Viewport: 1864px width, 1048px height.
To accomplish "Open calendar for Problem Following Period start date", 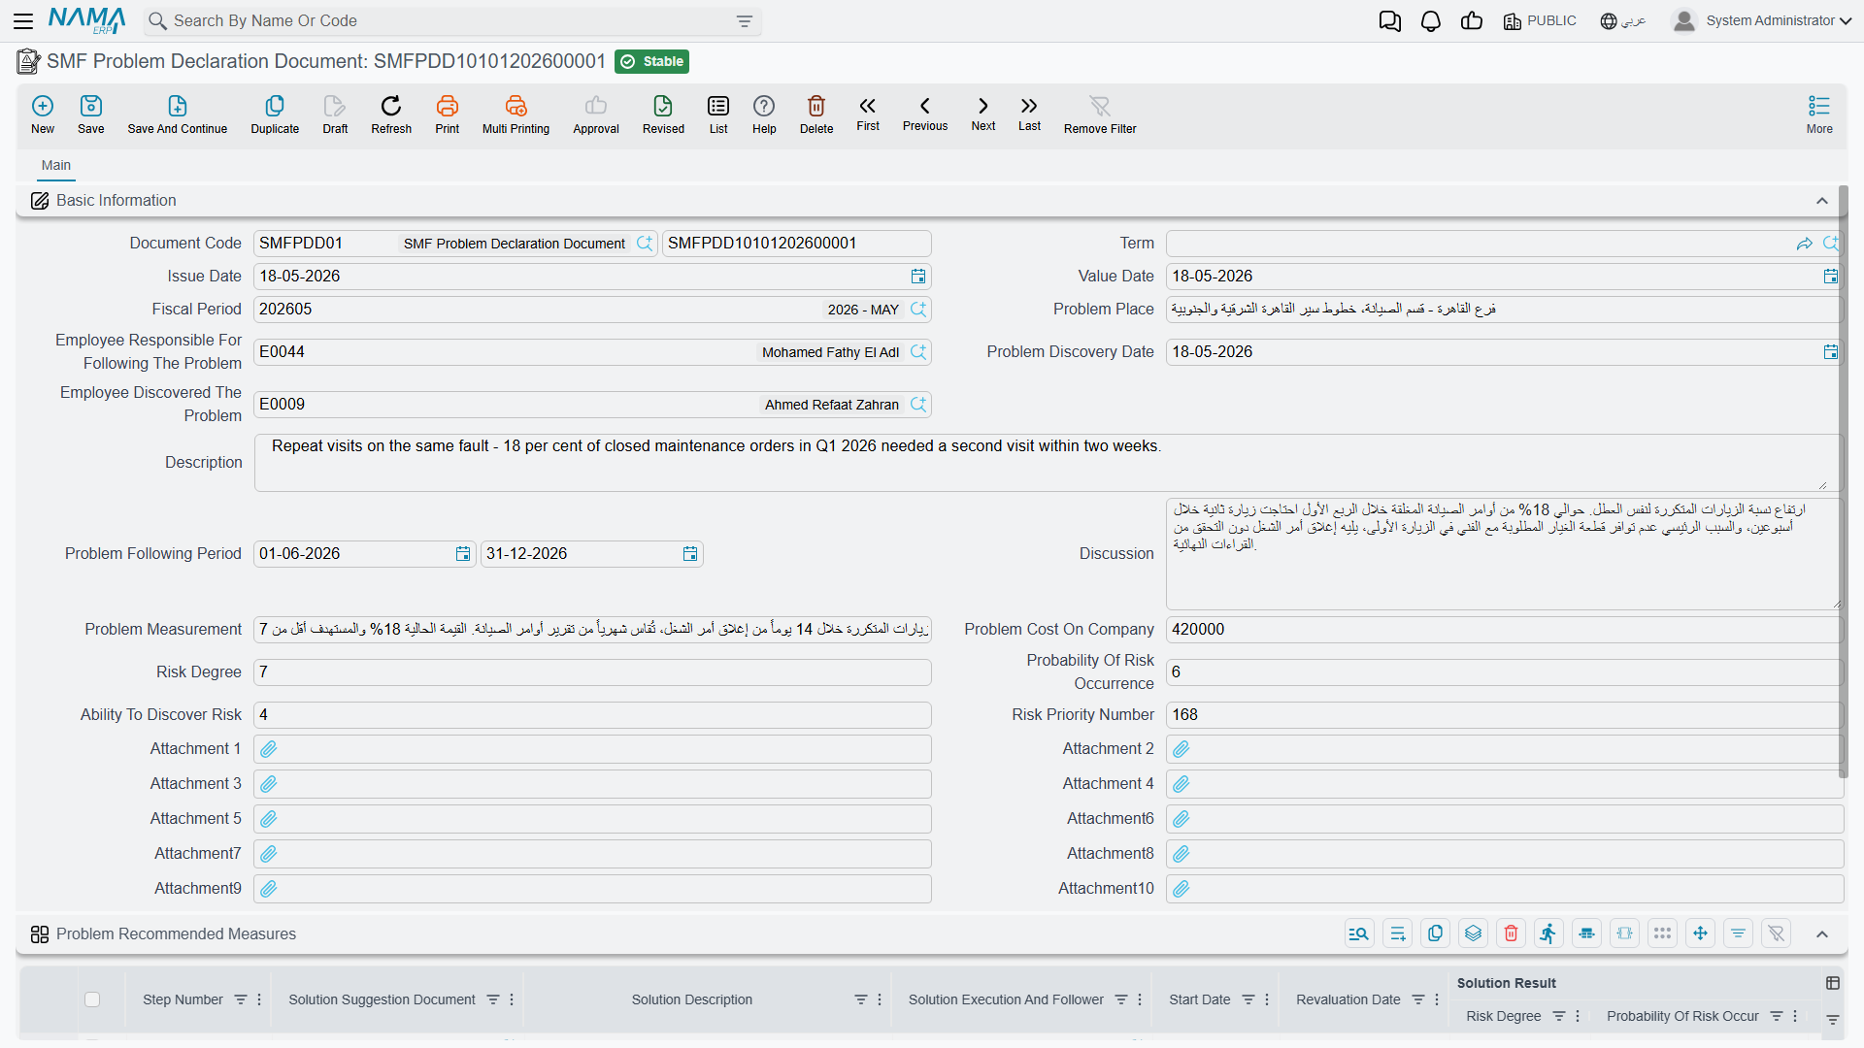I will 463,554.
